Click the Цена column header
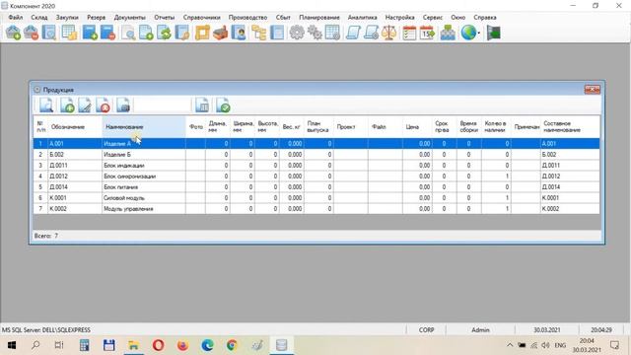 [417, 127]
